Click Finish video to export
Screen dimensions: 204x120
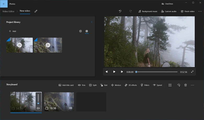click(x=188, y=11)
